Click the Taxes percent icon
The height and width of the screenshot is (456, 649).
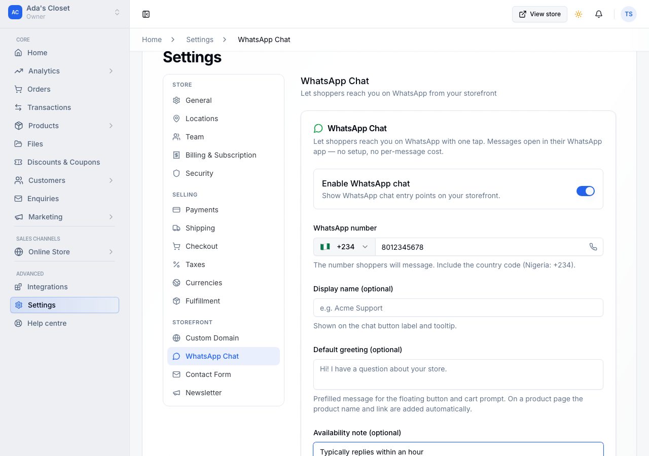tap(176, 264)
